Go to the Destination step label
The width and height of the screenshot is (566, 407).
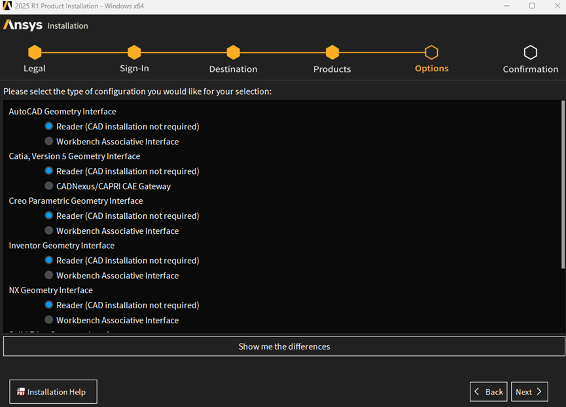233,69
